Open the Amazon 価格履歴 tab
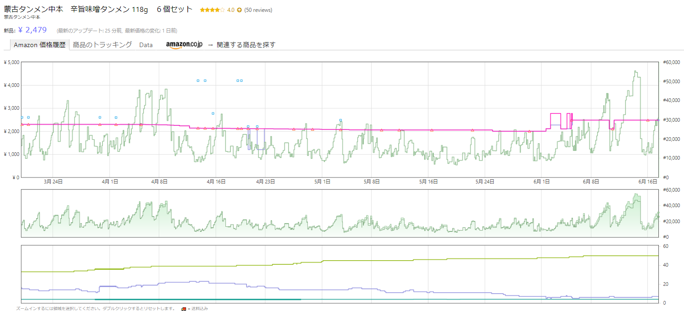Viewport: 684px width, 311px height. coord(40,45)
